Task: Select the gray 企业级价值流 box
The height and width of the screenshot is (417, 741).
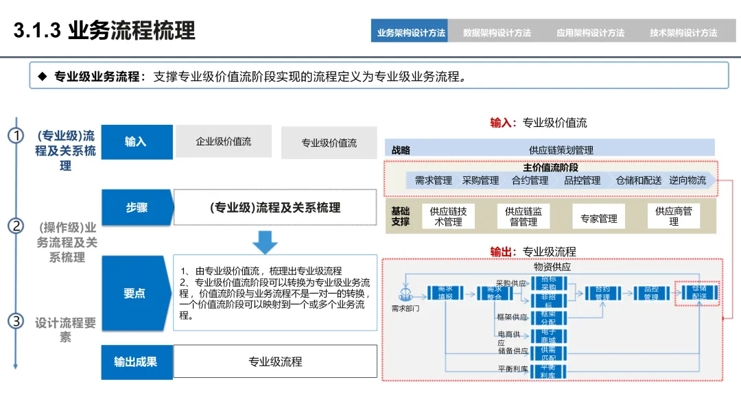Action: pyautogui.click(x=224, y=141)
